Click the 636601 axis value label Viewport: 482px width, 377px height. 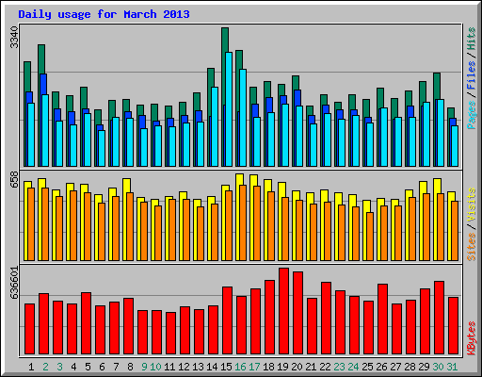tap(14, 283)
